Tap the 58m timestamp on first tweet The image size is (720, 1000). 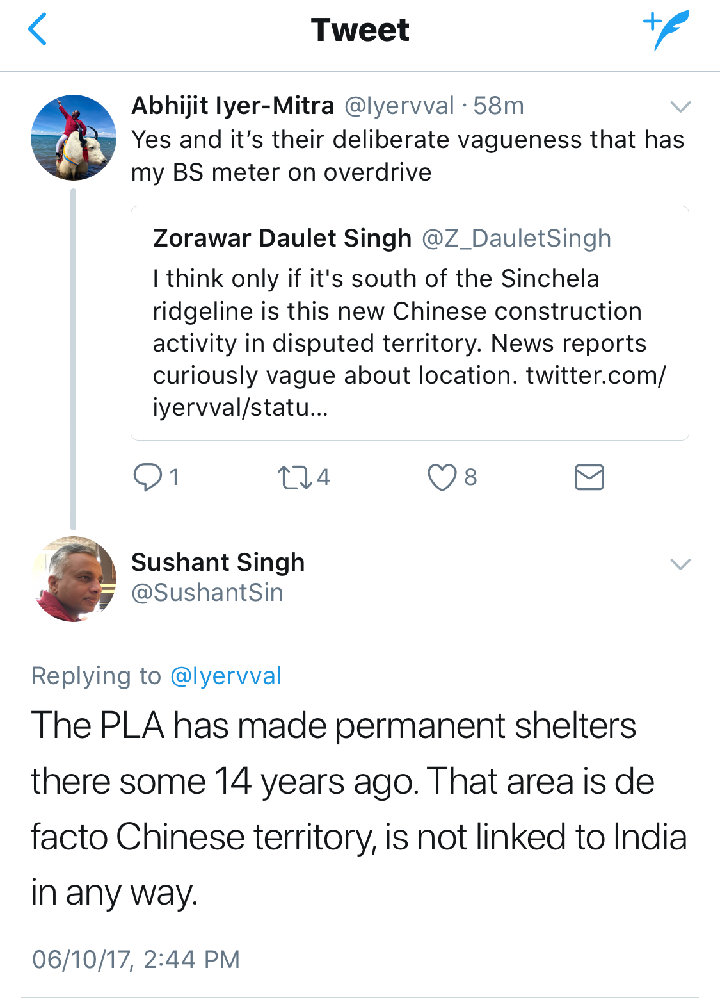point(499,106)
